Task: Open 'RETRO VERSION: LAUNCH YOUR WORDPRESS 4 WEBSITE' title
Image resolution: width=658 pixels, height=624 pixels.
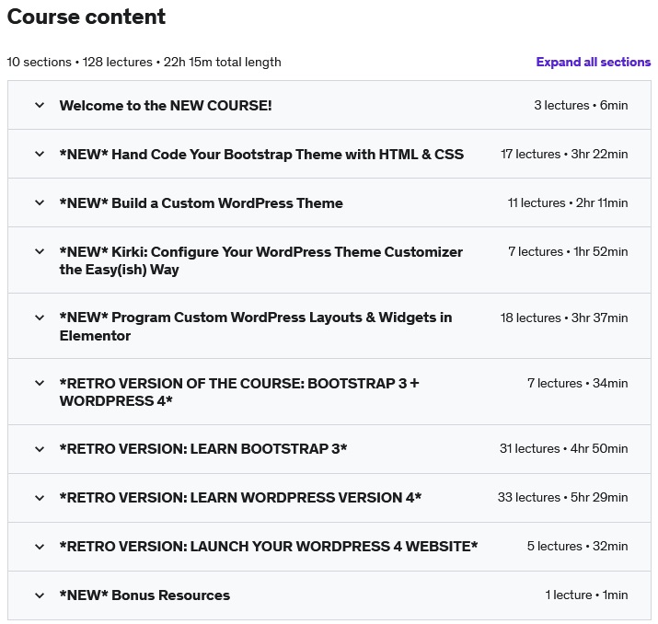Action: pyautogui.click(x=269, y=547)
